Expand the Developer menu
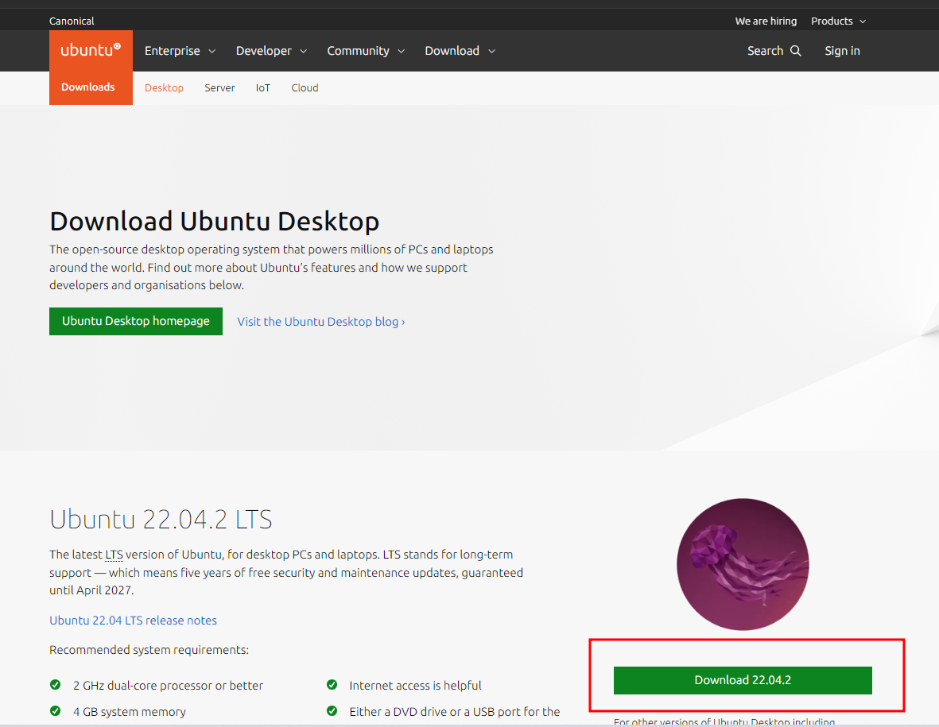 [x=271, y=51]
